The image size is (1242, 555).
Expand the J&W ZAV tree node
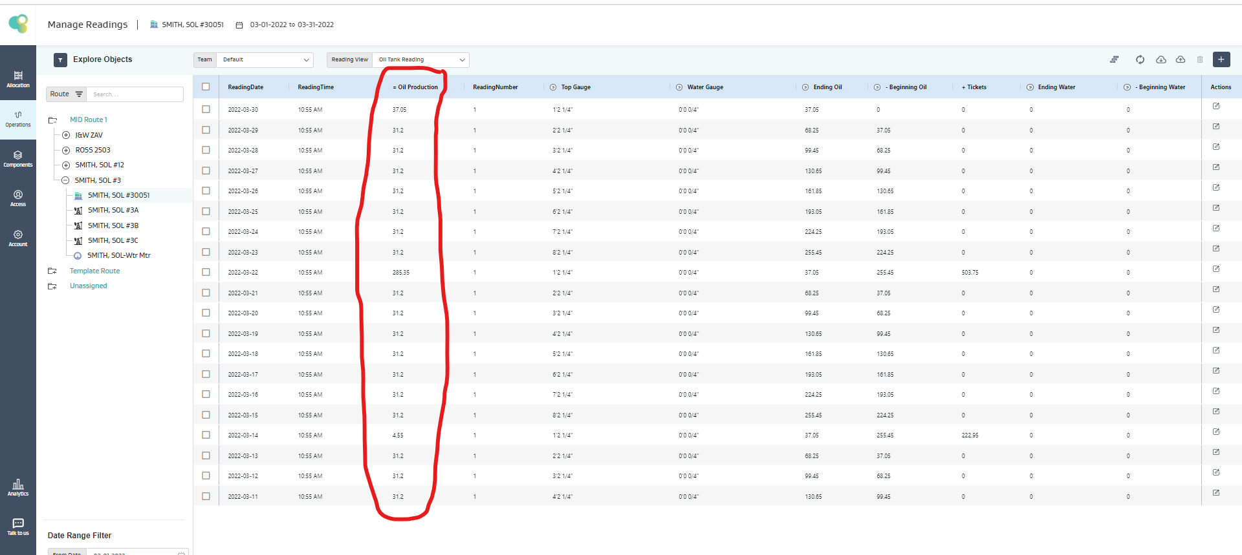click(66, 135)
